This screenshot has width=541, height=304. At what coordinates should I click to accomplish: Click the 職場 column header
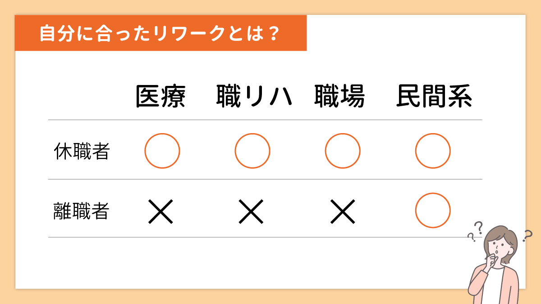point(339,96)
